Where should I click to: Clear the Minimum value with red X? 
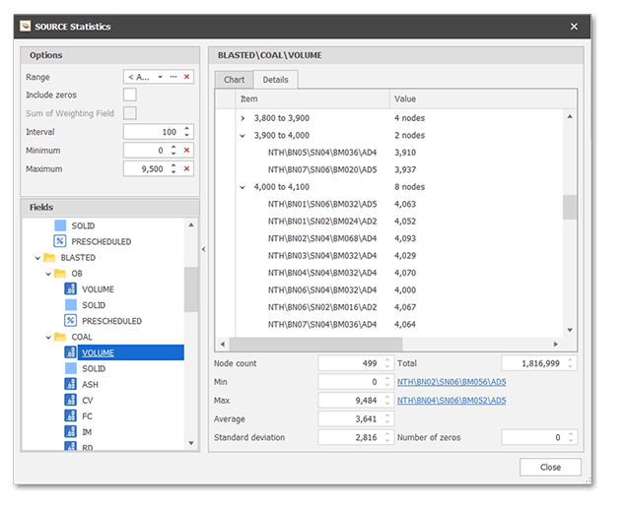coord(186,150)
